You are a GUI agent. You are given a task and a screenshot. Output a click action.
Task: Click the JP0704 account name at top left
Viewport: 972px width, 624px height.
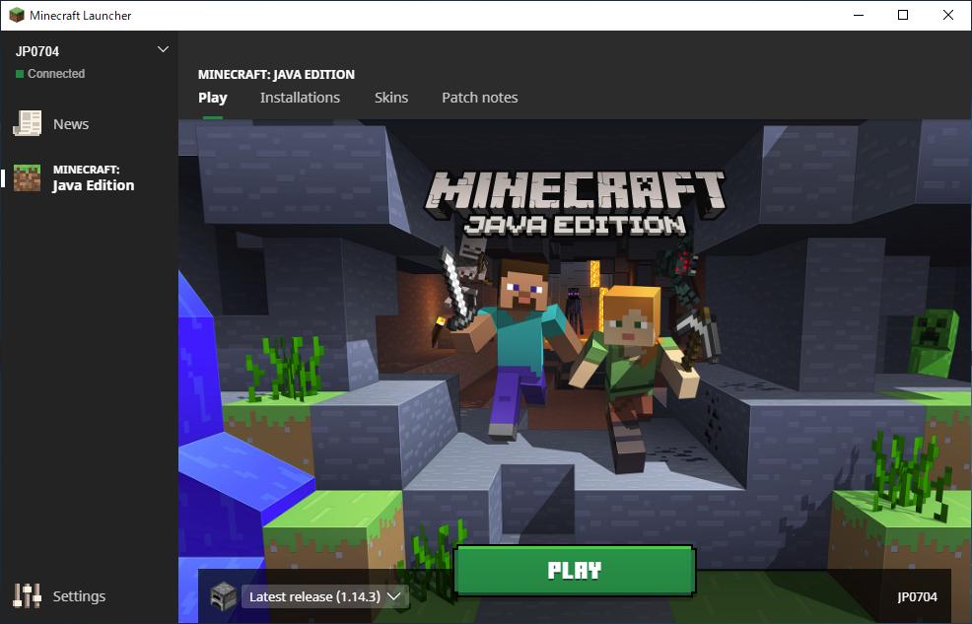tap(37, 51)
